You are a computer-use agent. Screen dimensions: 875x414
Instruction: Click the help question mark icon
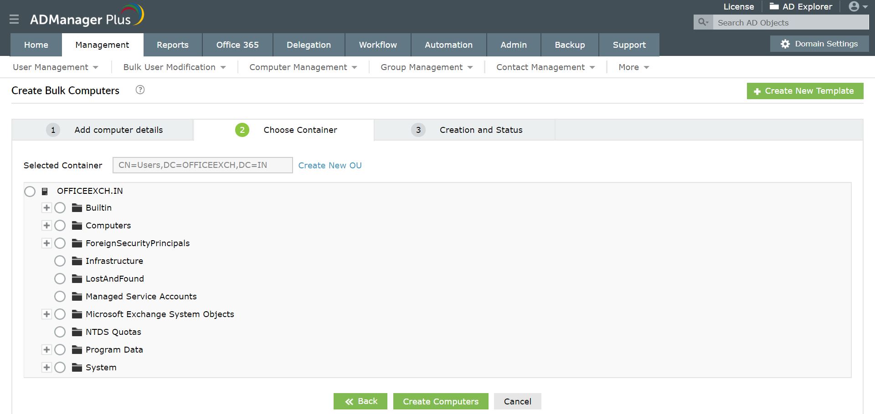coord(140,90)
